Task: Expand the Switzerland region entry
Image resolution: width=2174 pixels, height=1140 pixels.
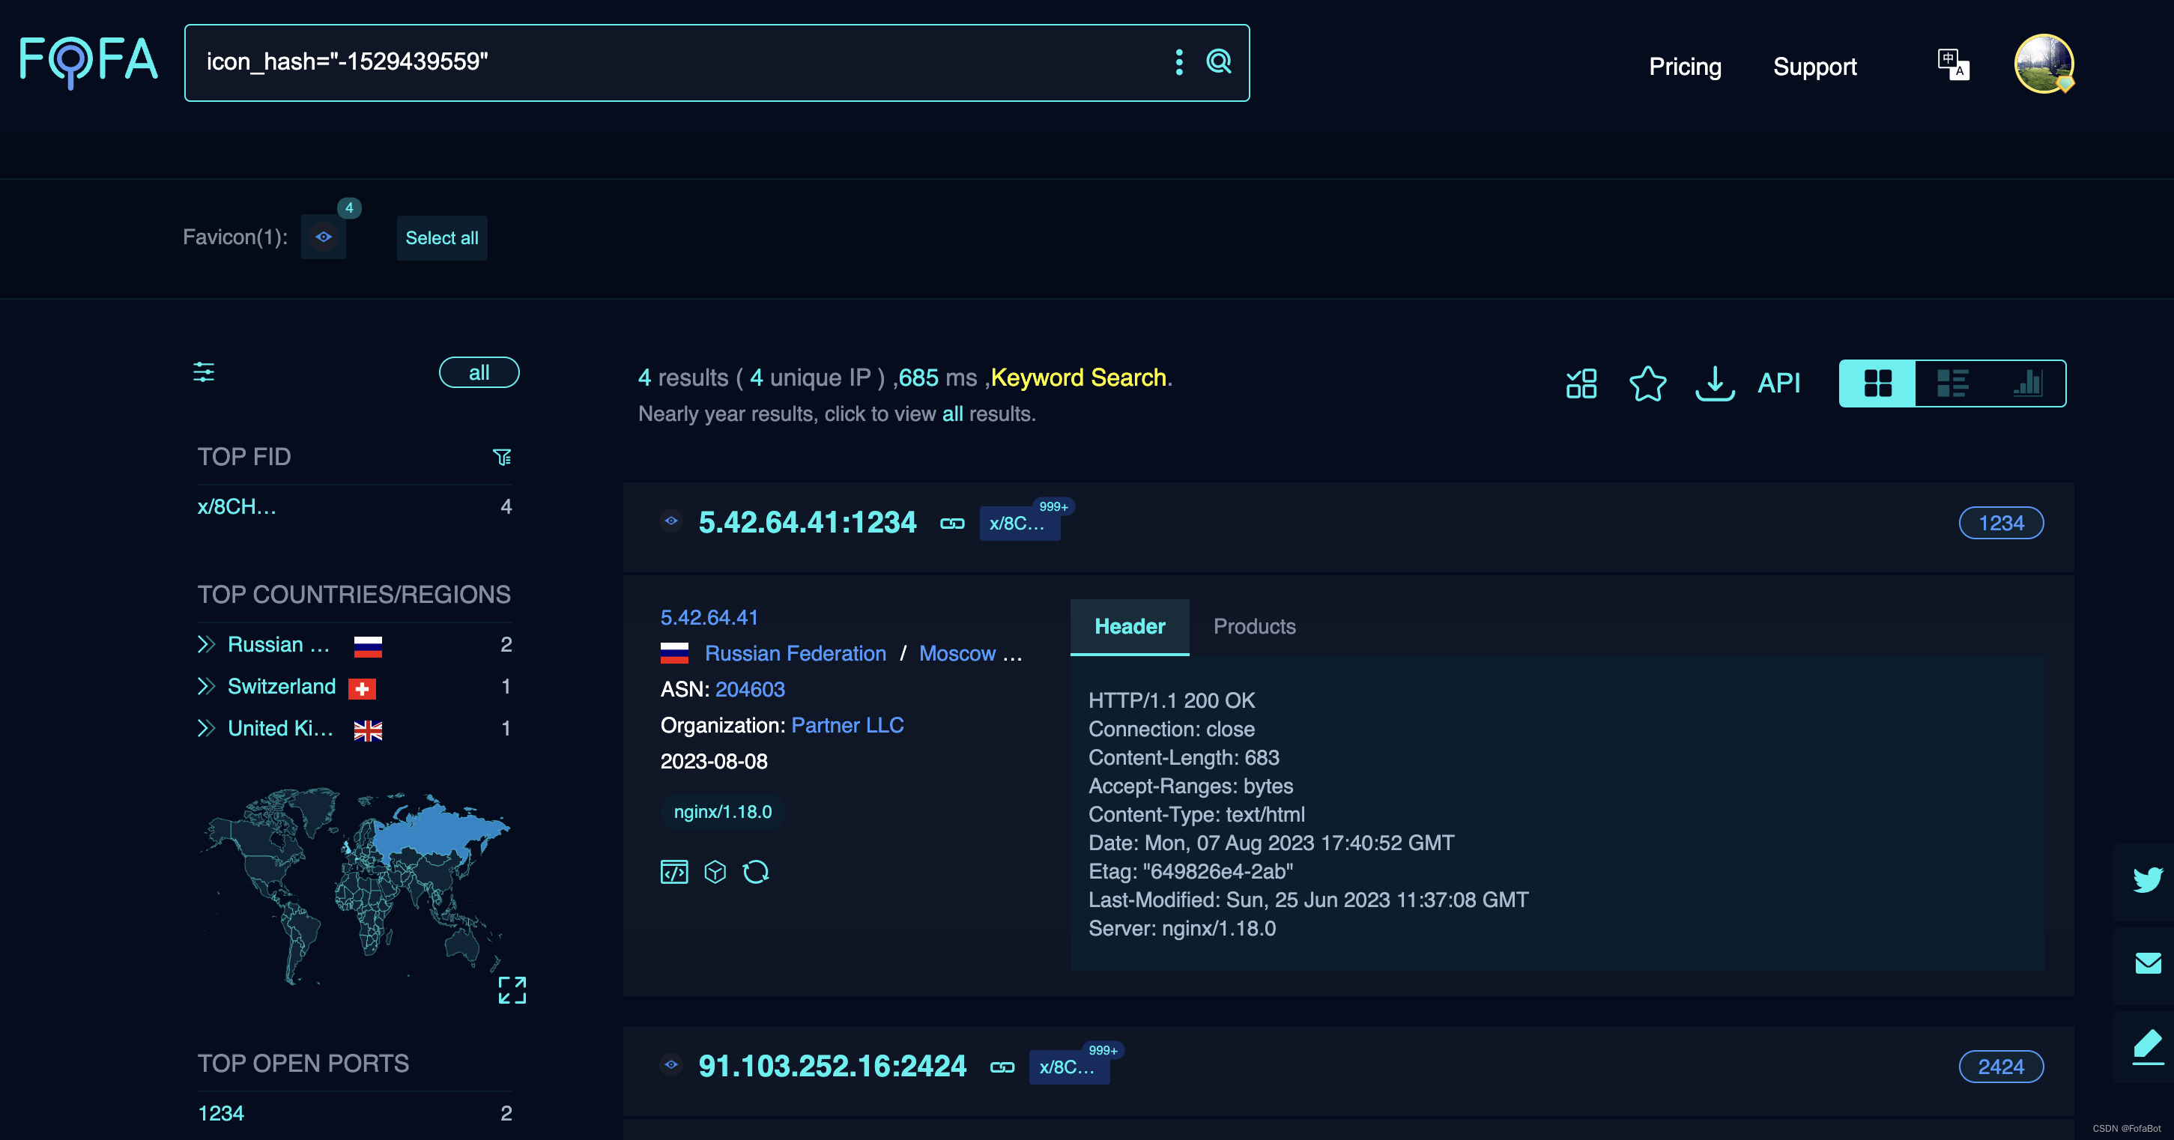Action: click(x=206, y=687)
